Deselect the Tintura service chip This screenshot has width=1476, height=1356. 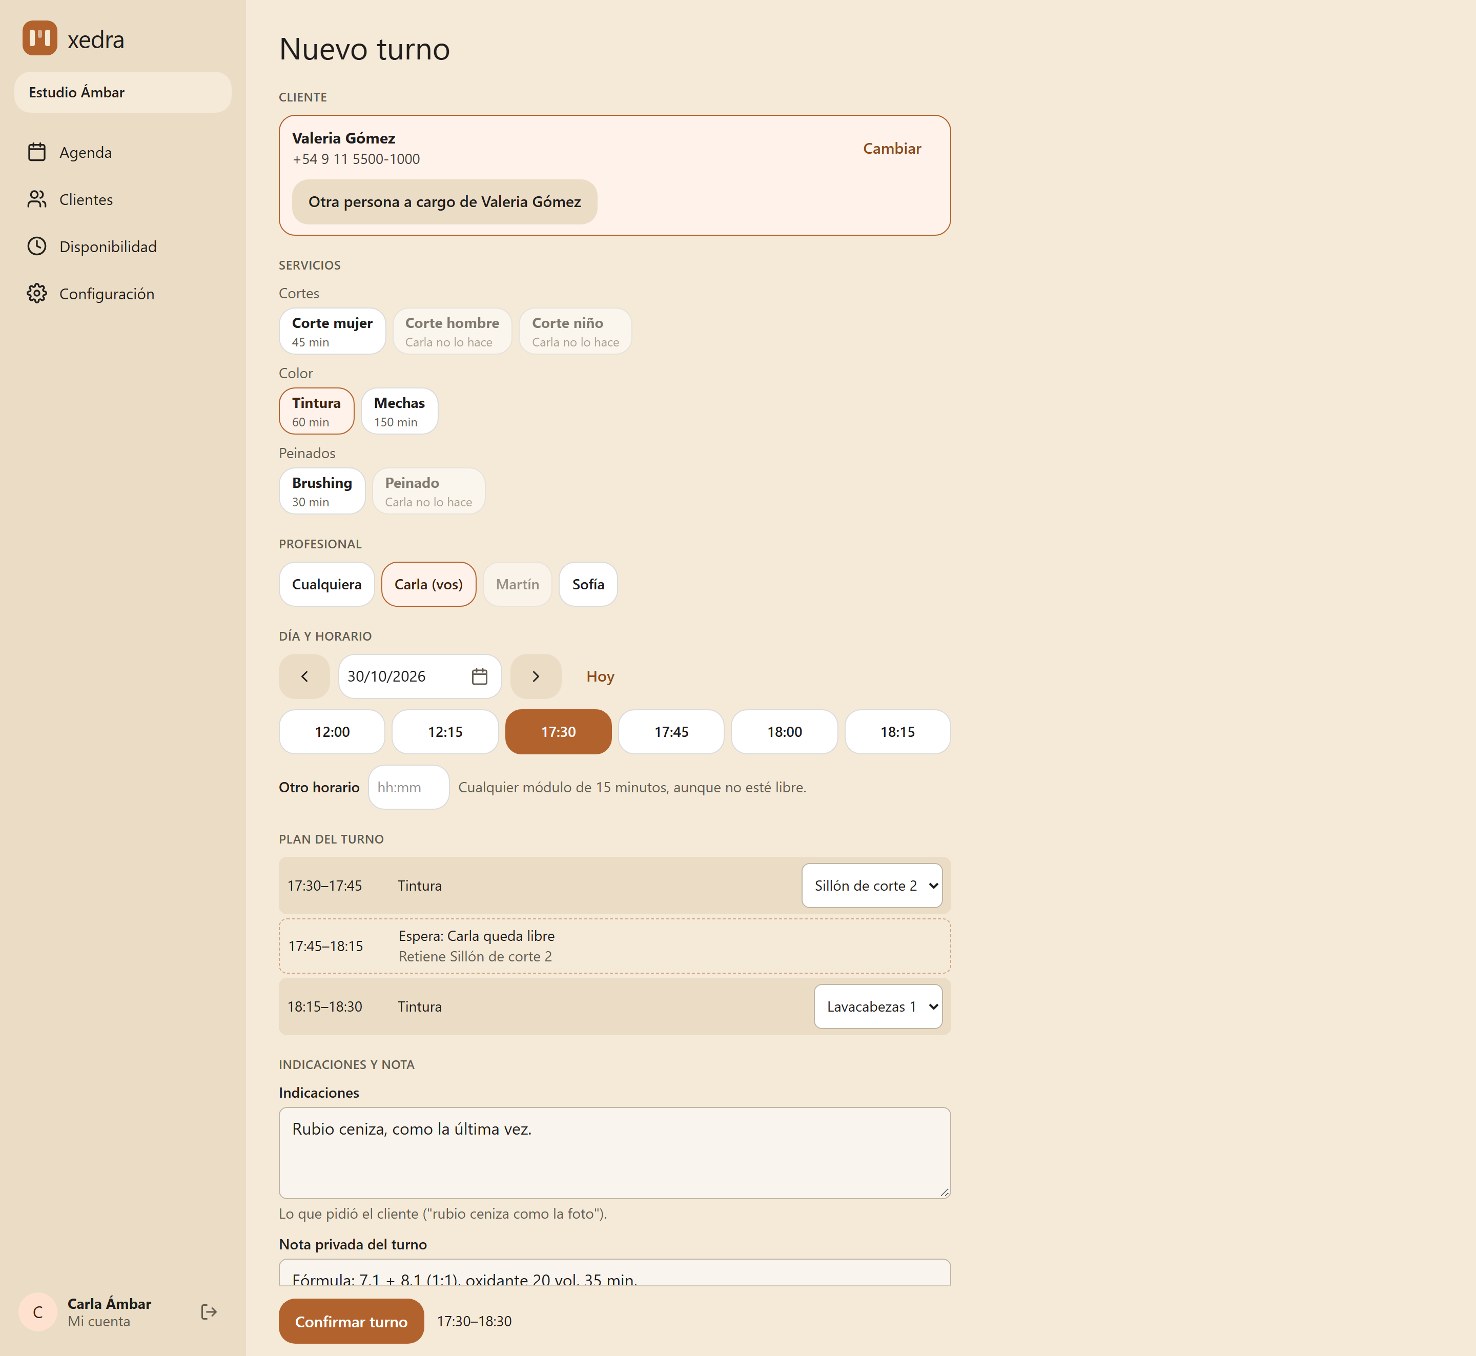pos(316,411)
